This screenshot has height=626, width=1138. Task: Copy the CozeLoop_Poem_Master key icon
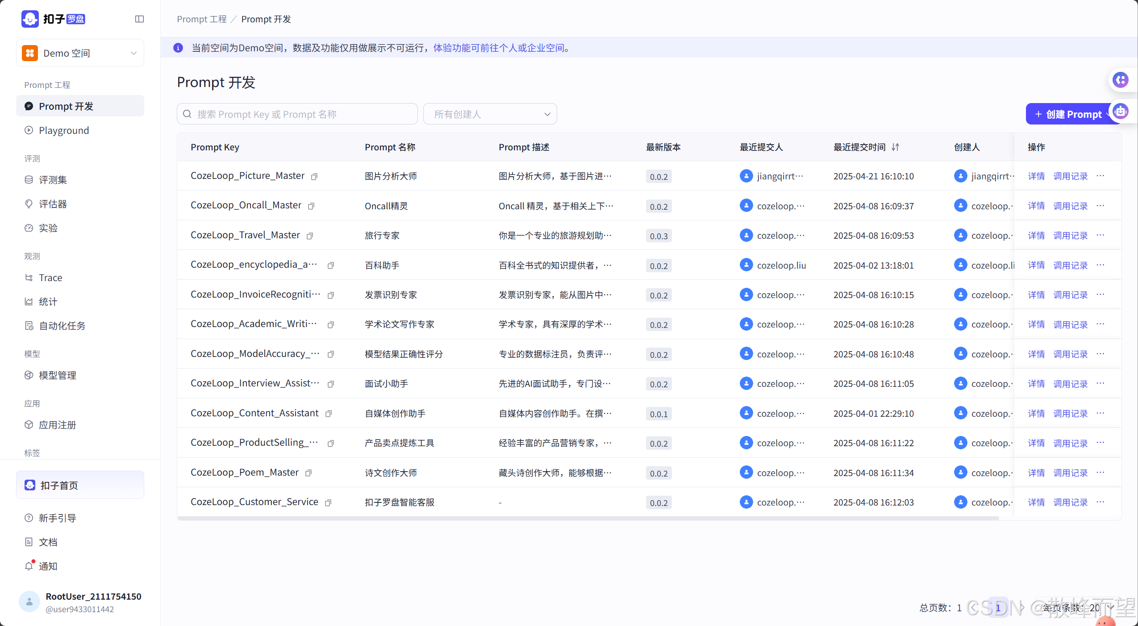point(308,473)
